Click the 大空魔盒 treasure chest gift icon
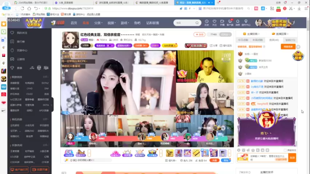The width and height of the screenshot is (310, 174). pos(152,153)
